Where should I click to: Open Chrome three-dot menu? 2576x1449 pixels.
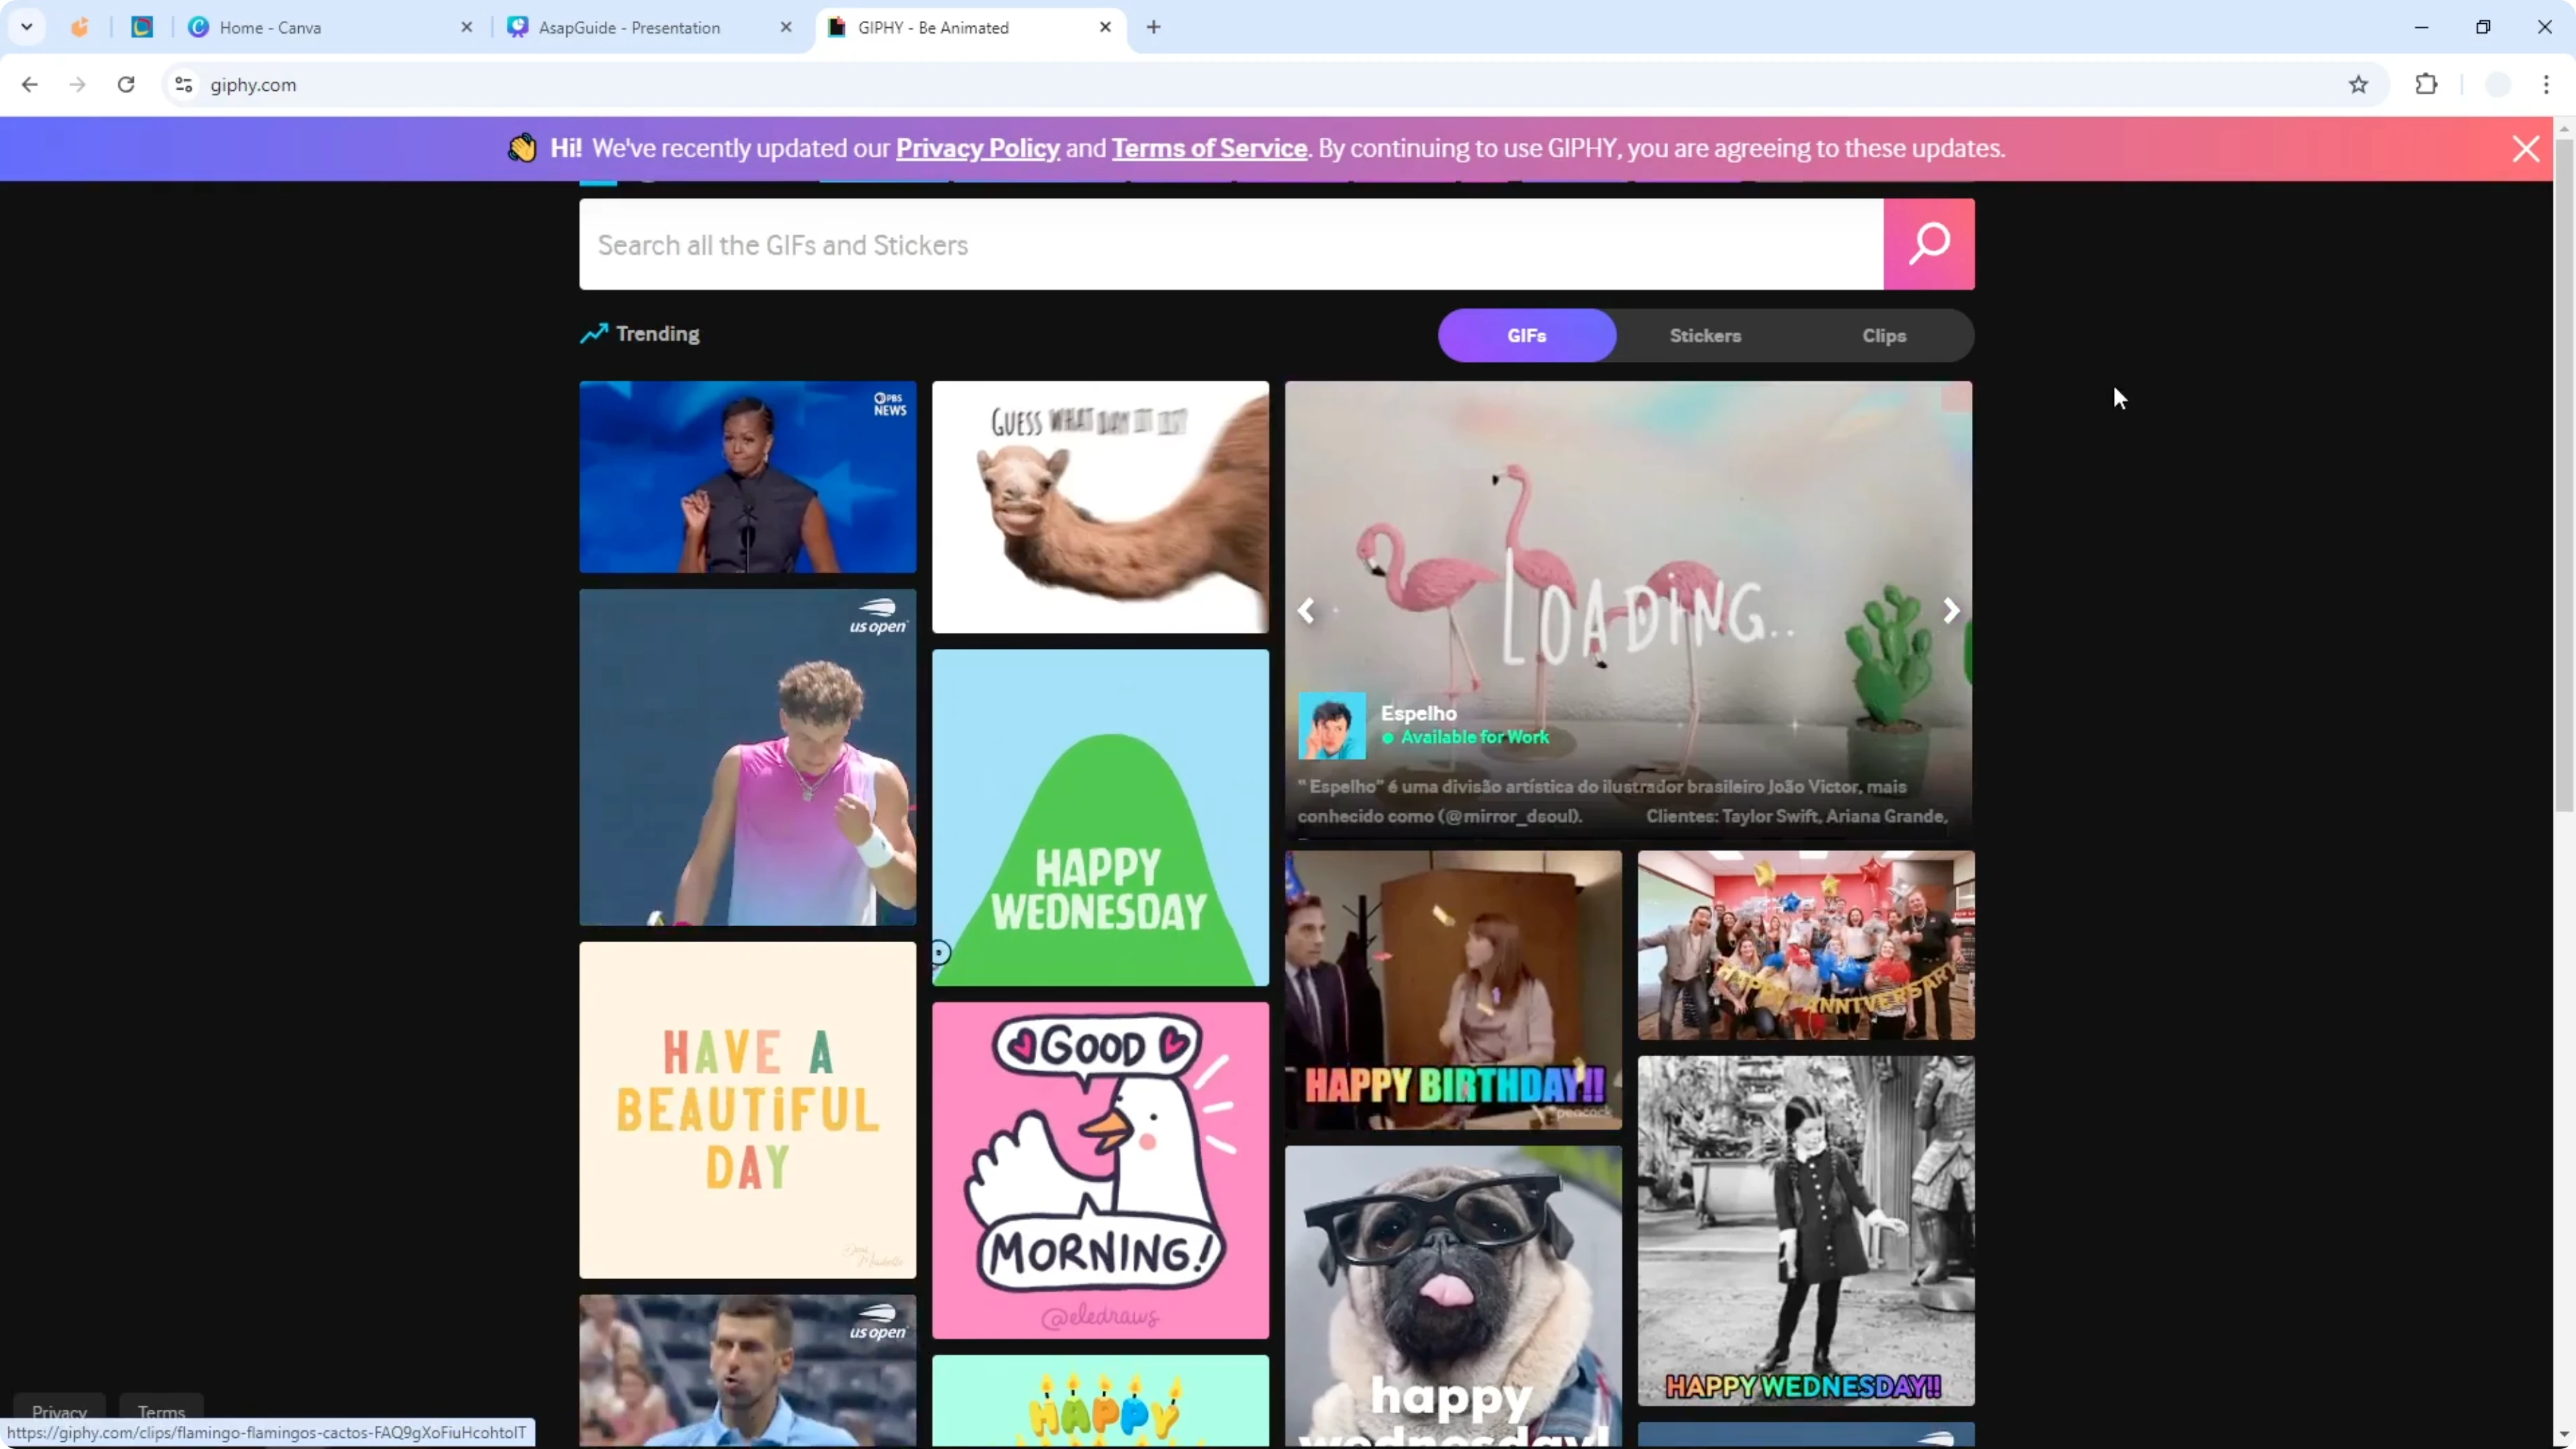pyautogui.click(x=2546, y=85)
